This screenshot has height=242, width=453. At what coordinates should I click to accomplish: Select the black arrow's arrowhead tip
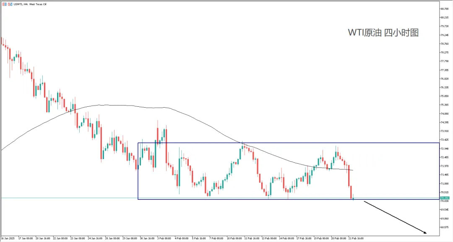pyautogui.click(x=426, y=233)
